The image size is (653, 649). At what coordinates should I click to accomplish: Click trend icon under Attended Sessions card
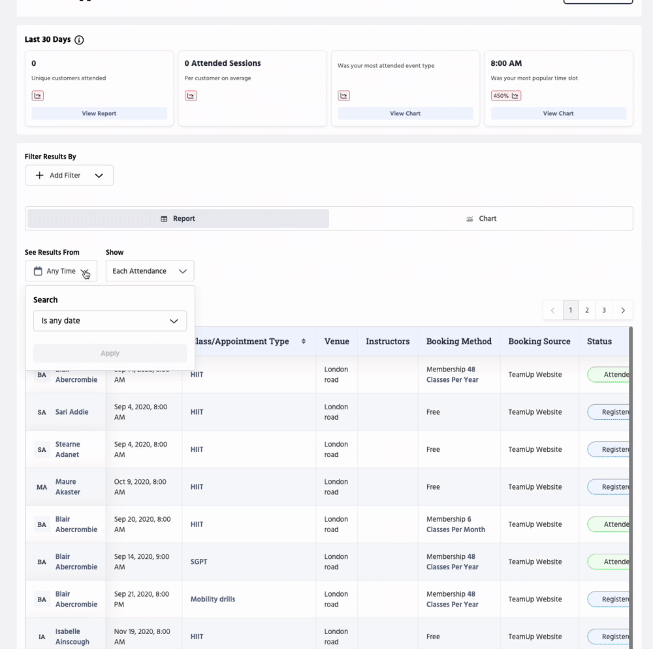(x=191, y=96)
